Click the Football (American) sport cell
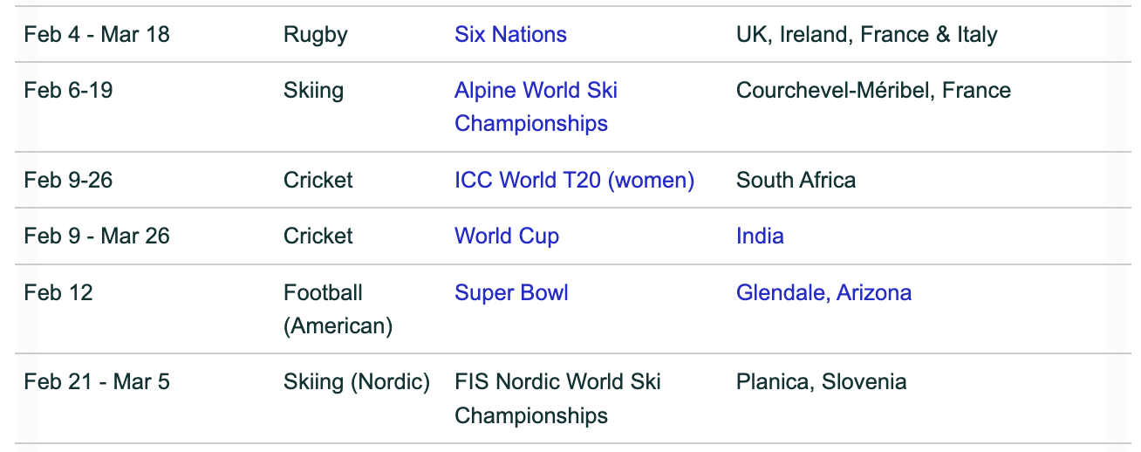Viewport: 1141px width, 452px height. pos(338,309)
